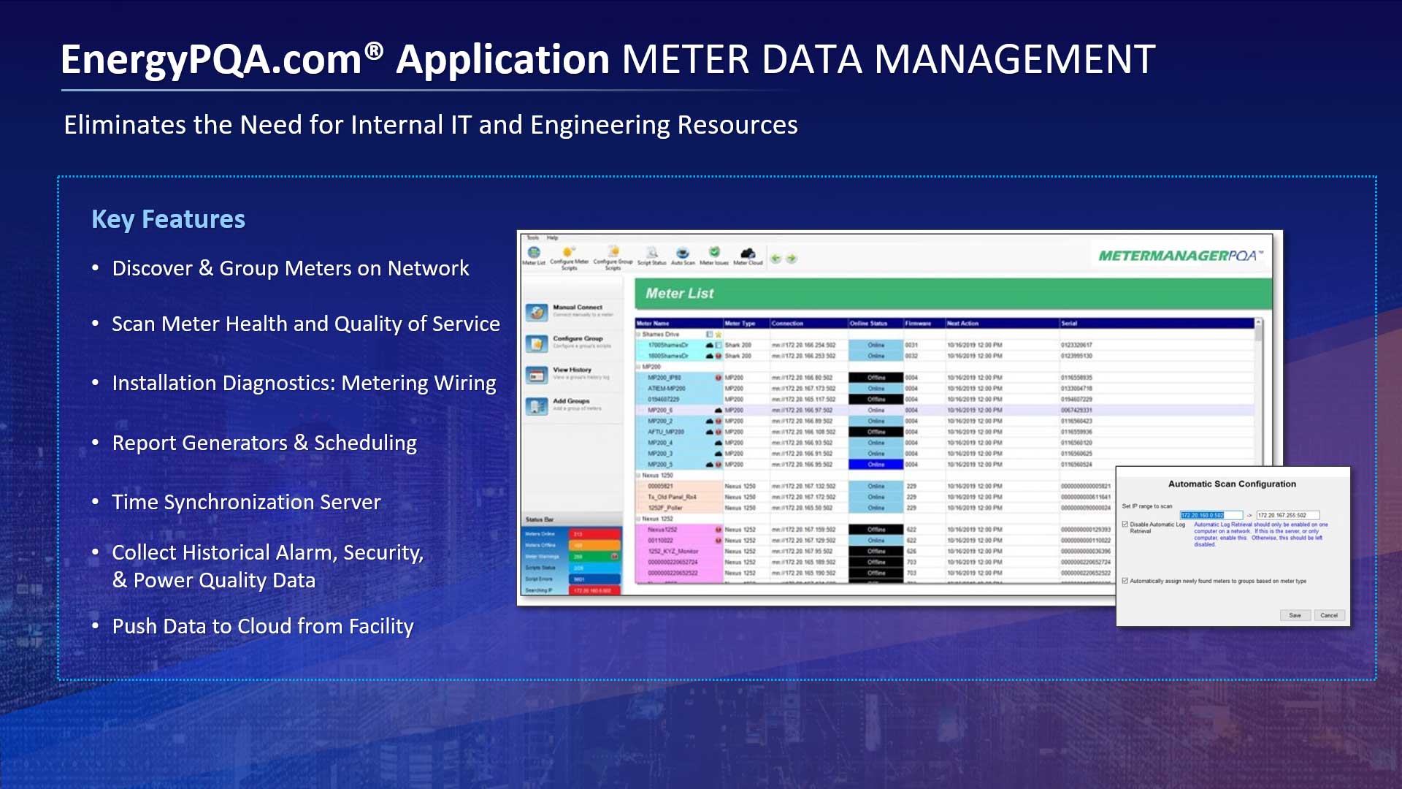The image size is (1402, 789).
Task: Select the Tx_Old Panel_Rx4 meter row
Action: click(x=945, y=497)
